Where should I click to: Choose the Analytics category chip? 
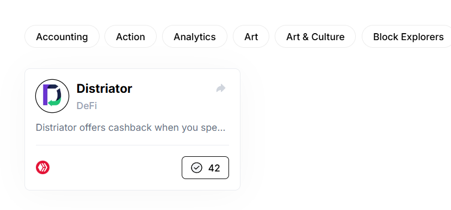point(195,36)
